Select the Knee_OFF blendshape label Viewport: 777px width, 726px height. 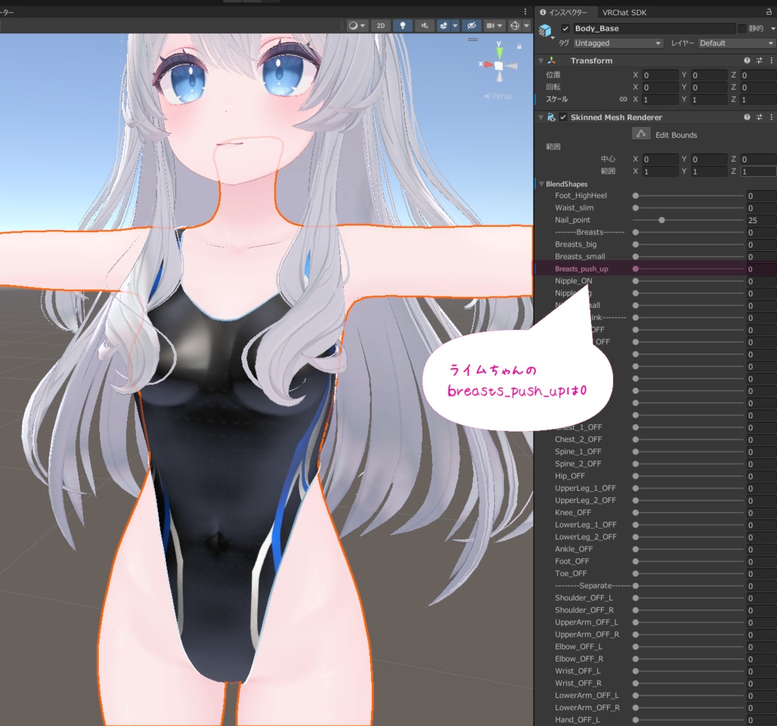(573, 512)
